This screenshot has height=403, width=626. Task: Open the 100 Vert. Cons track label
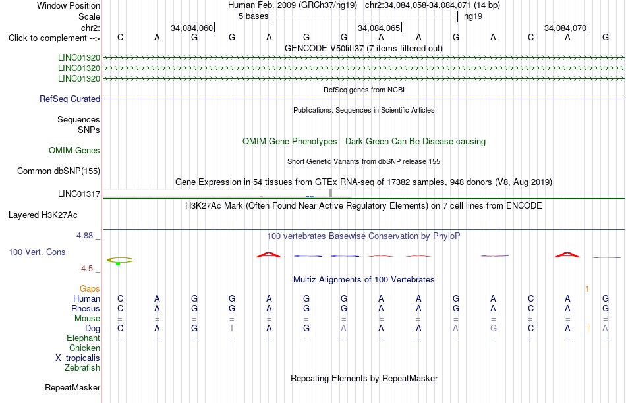coord(37,252)
